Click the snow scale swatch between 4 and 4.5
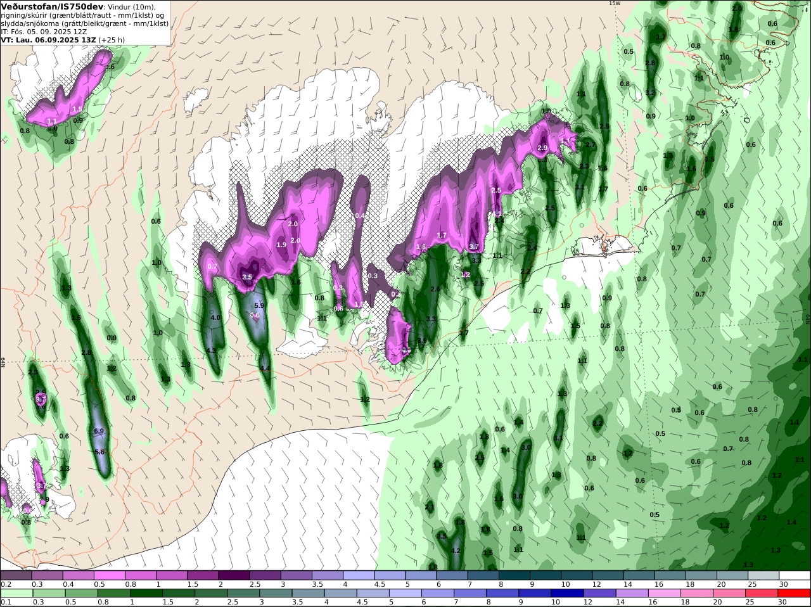Screen dimensions: 811x607 click(359, 575)
